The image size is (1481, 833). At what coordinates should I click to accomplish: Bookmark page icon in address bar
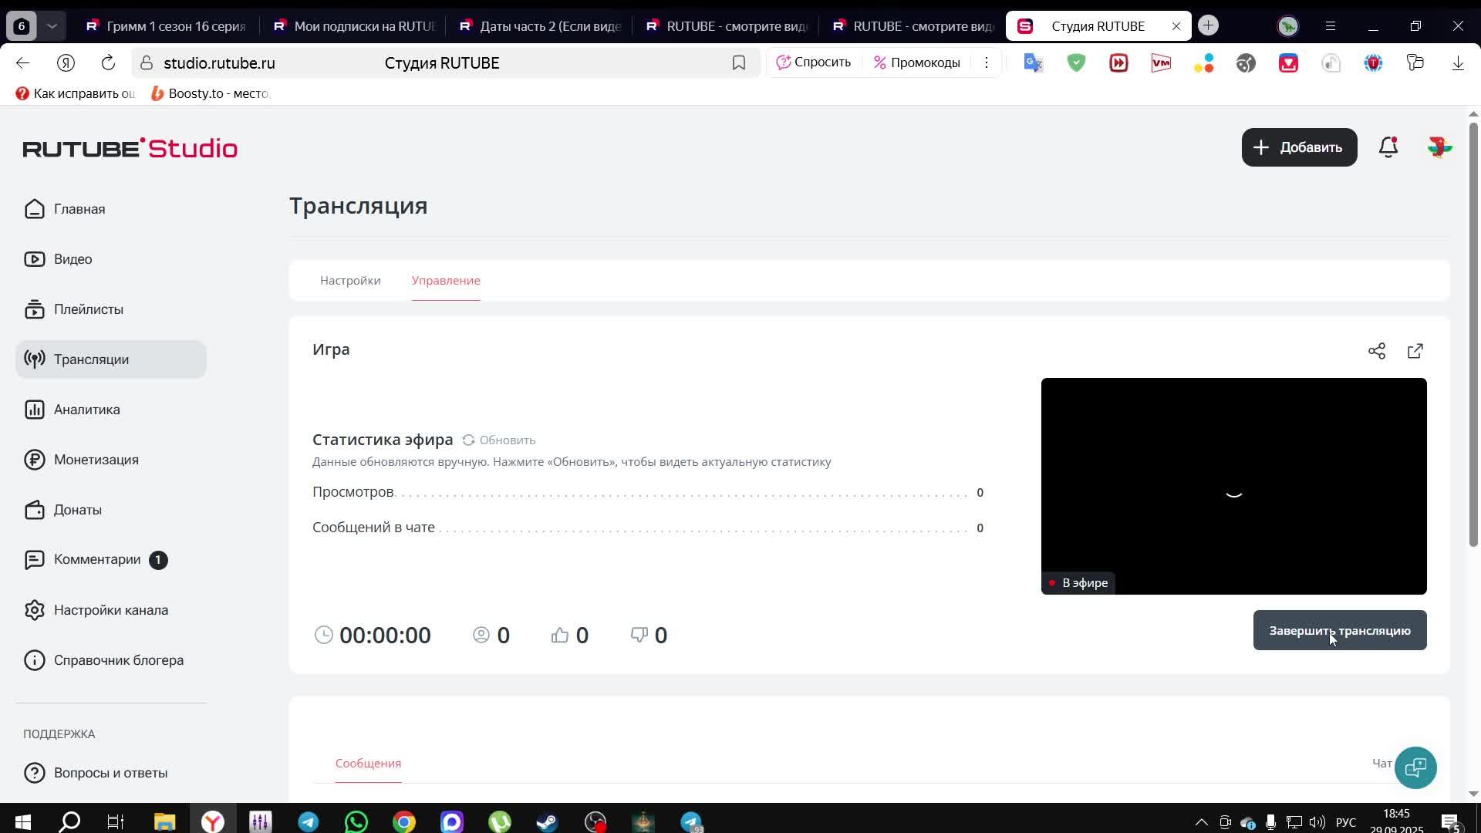click(x=739, y=63)
